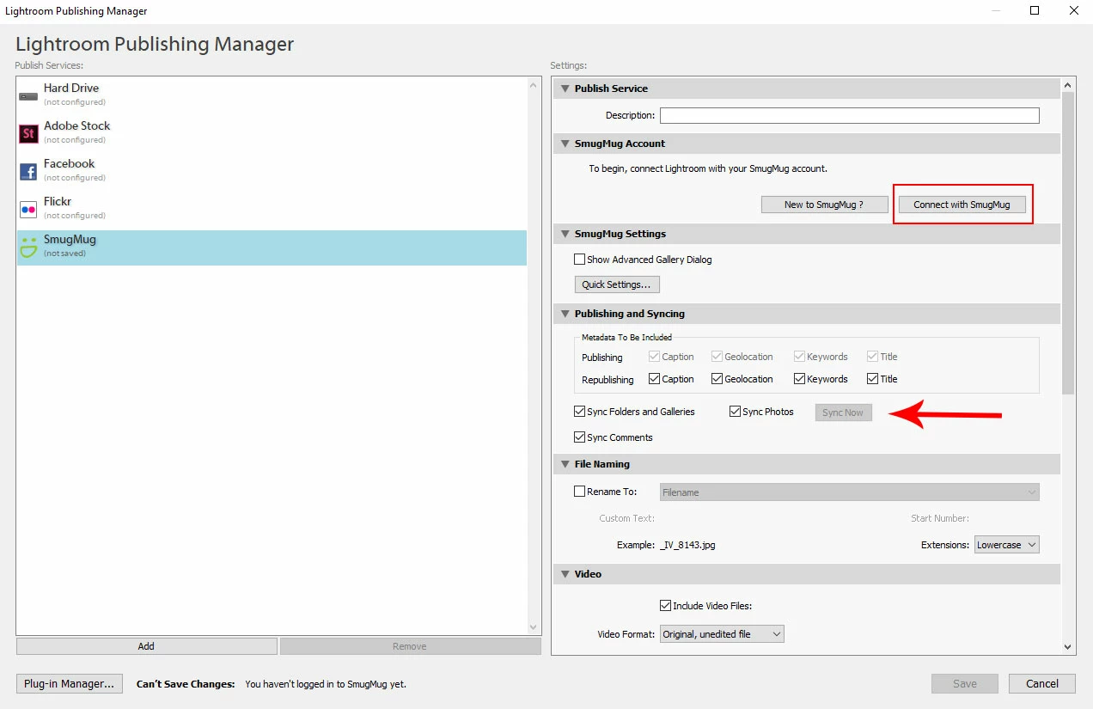Toggle Republishing Title checkbox
This screenshot has height=709, width=1093.
coord(873,379)
